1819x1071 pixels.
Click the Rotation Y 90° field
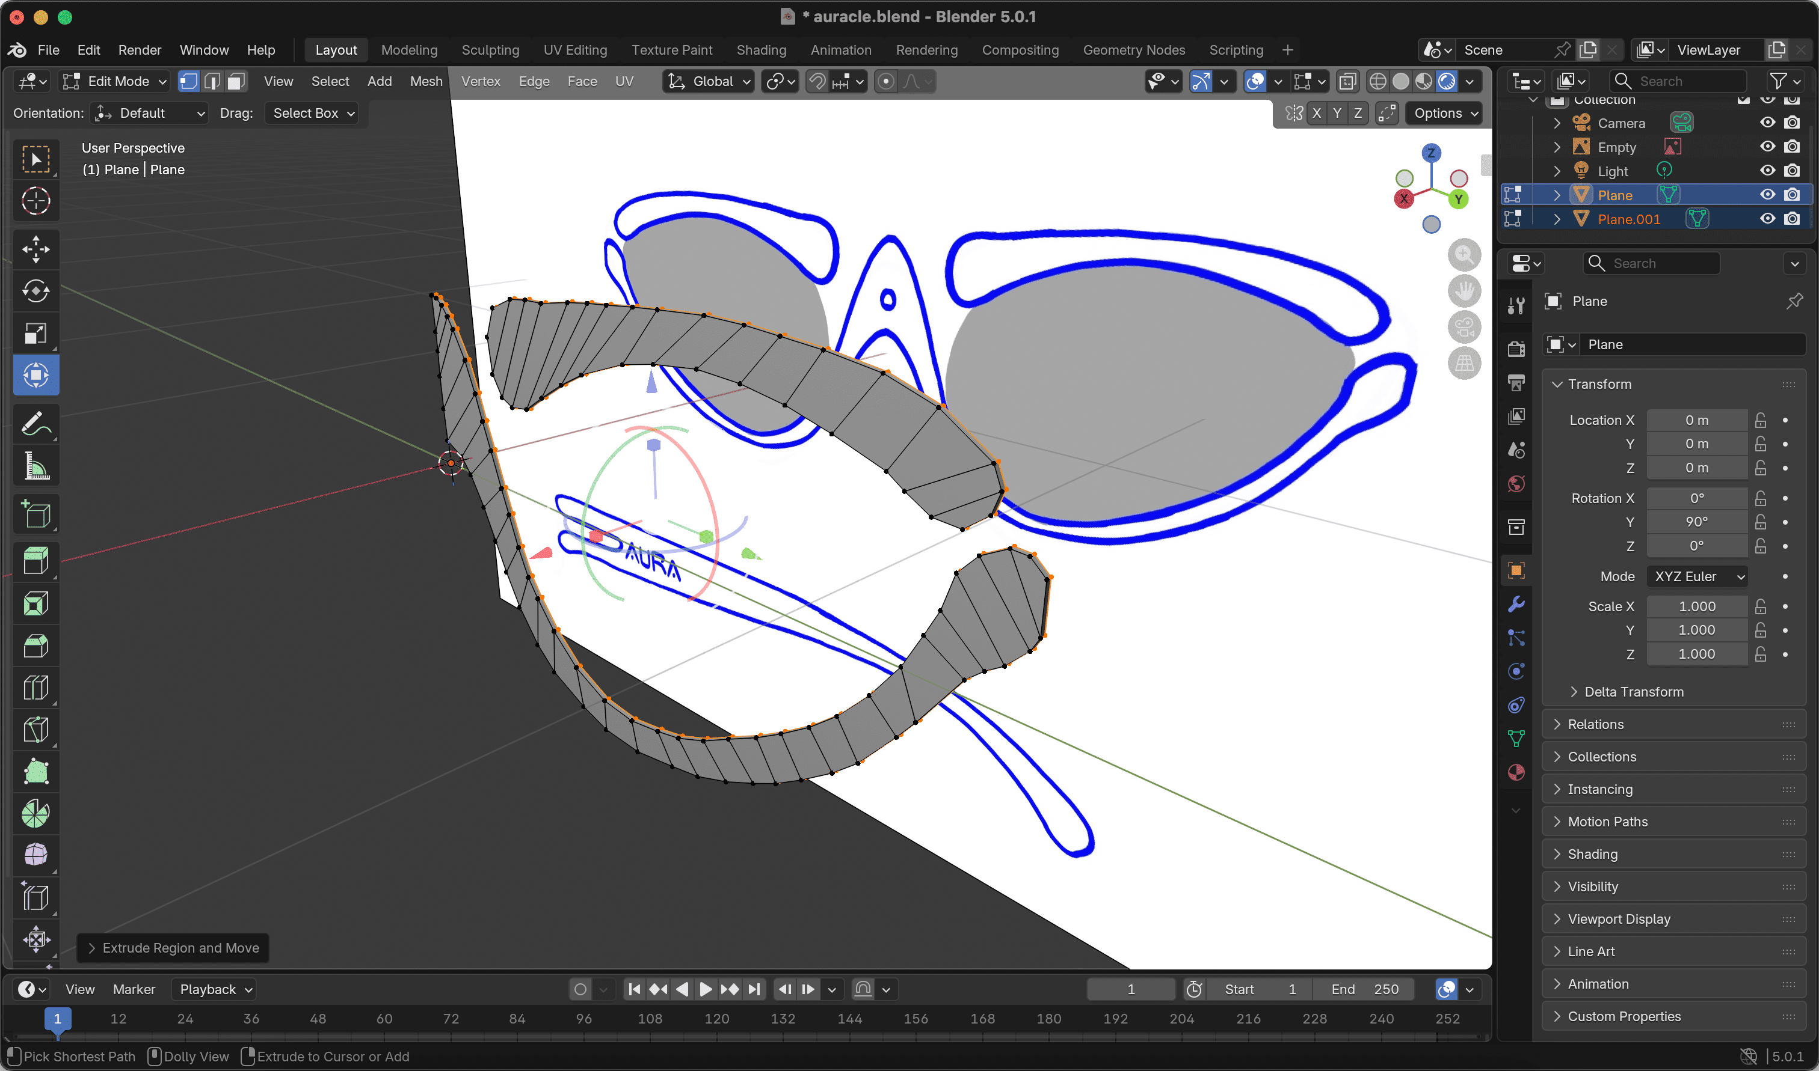1696,522
